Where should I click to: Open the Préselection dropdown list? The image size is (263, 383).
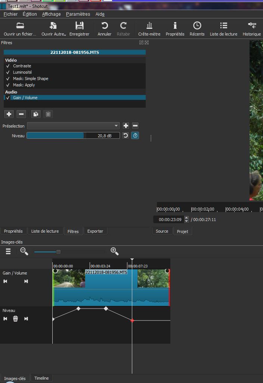tap(73, 126)
